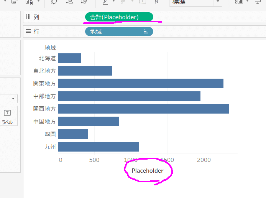Click the 列 shelf columns icon
This screenshot has width=266, height=198.
tap(28, 16)
